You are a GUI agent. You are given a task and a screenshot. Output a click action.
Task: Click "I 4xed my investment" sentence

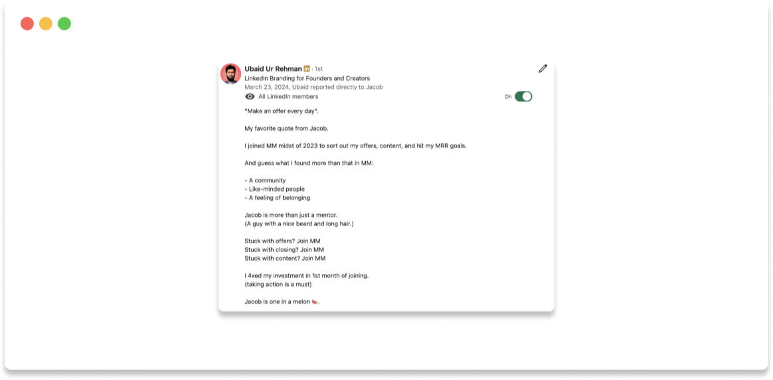306,276
